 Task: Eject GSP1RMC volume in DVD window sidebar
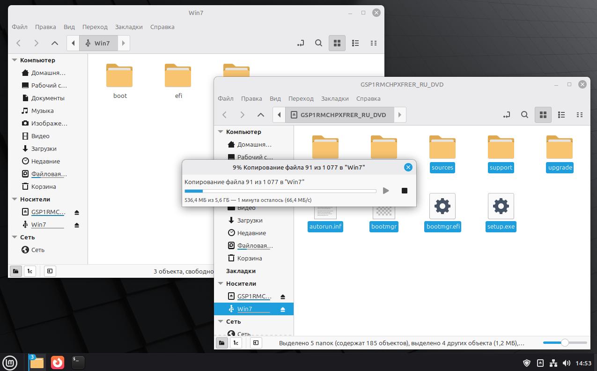283,297
